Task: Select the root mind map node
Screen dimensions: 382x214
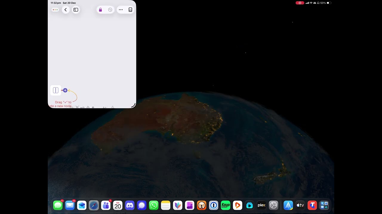Action: (56, 90)
